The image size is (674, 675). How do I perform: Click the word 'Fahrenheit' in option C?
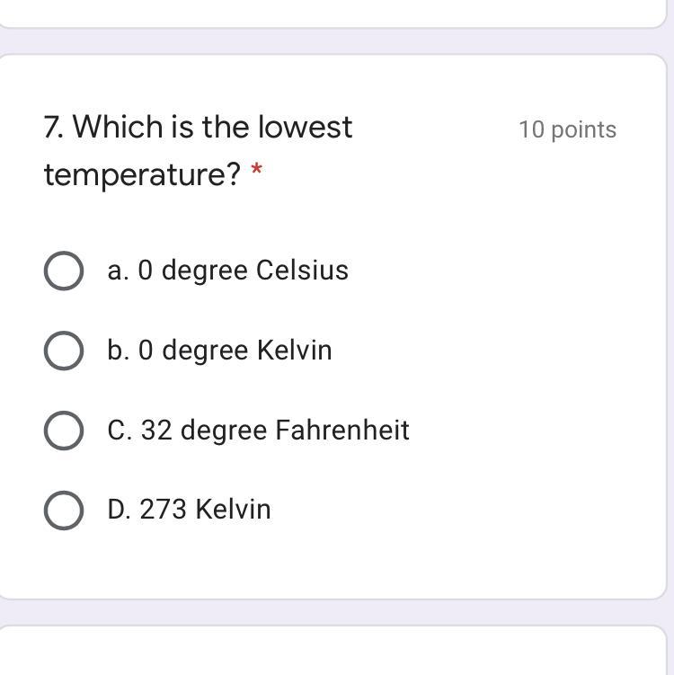click(342, 431)
